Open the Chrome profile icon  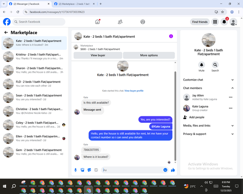(232, 12)
